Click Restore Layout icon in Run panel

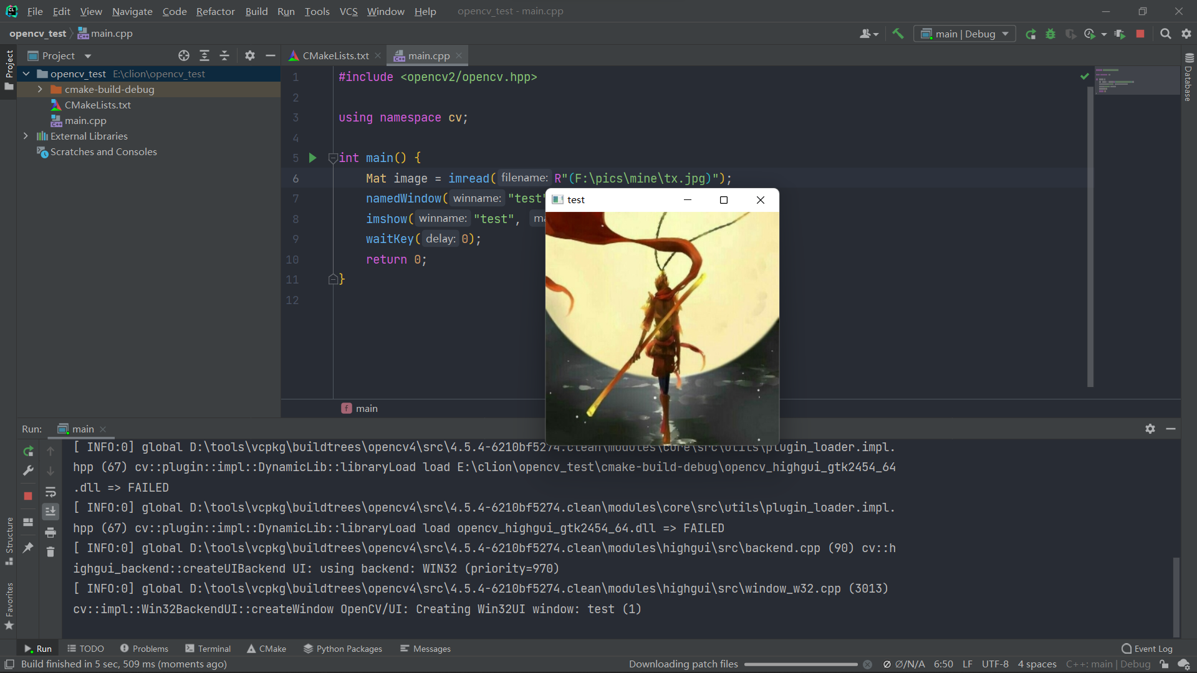28,522
